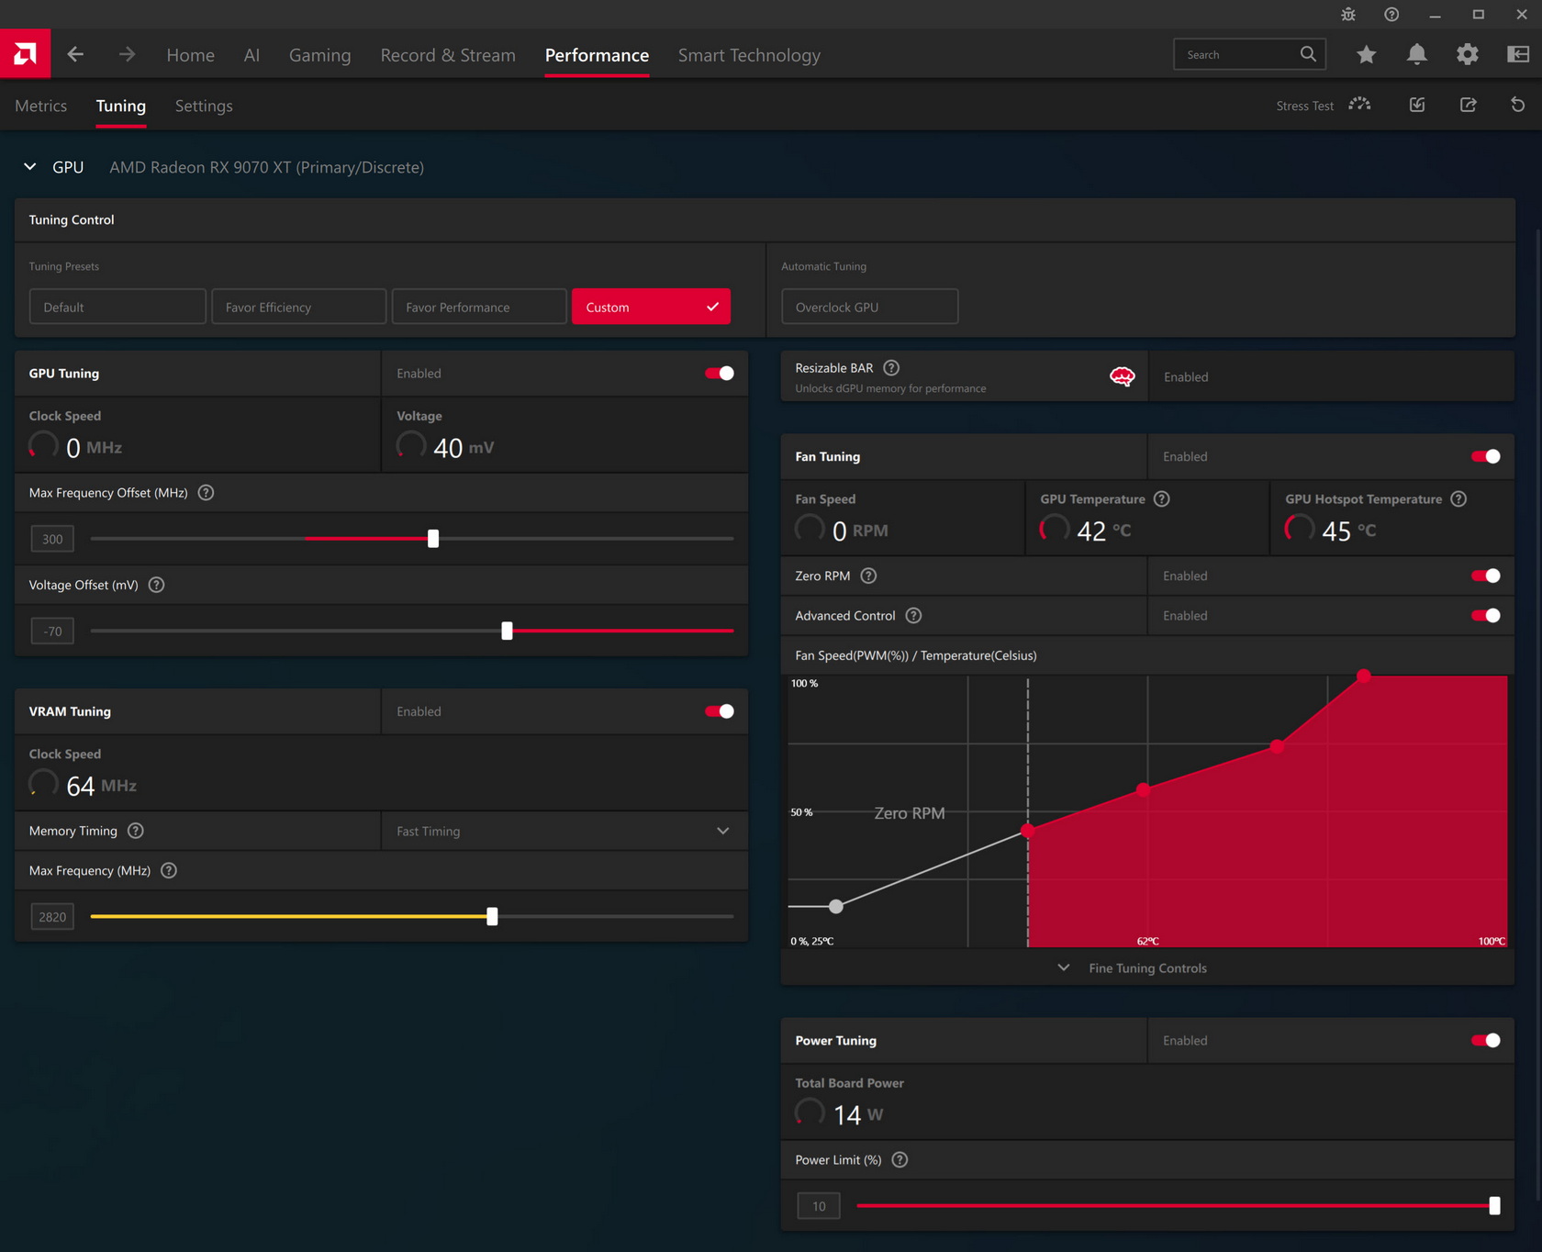Show help for GPU Hotspot Temperature
This screenshot has height=1252, width=1542.
(1458, 499)
